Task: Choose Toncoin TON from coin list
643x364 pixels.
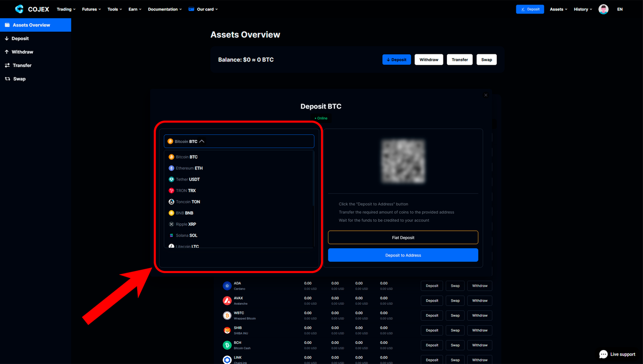Action: (x=239, y=202)
